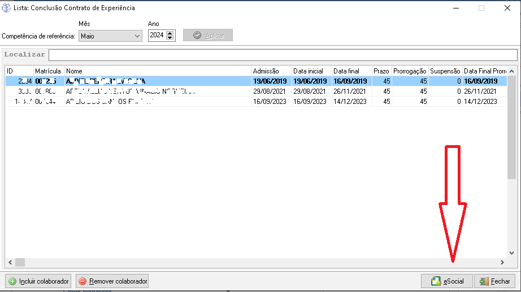
Task: Increase the Ano value with up arrow
Action: (x=171, y=33)
